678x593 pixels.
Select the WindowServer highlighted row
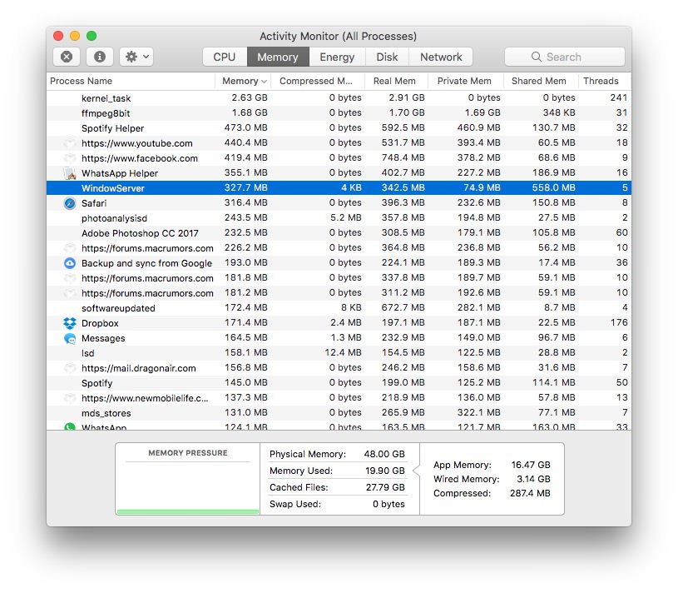coord(339,188)
